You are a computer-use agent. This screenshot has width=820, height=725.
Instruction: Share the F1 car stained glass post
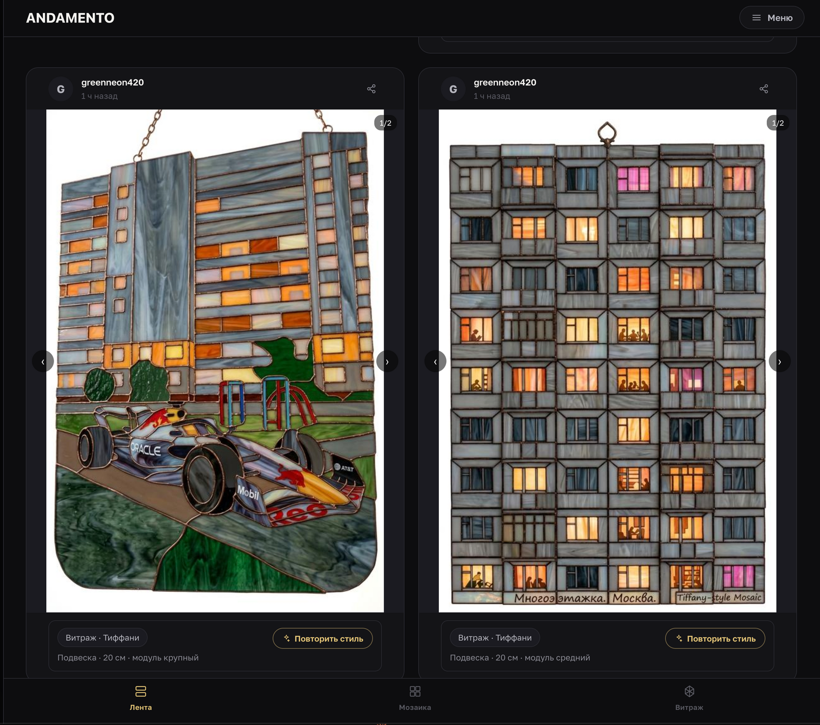[x=371, y=89]
